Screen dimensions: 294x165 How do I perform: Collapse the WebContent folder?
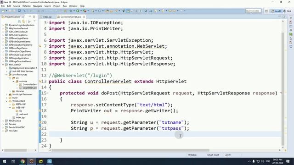click(x=6, y=101)
